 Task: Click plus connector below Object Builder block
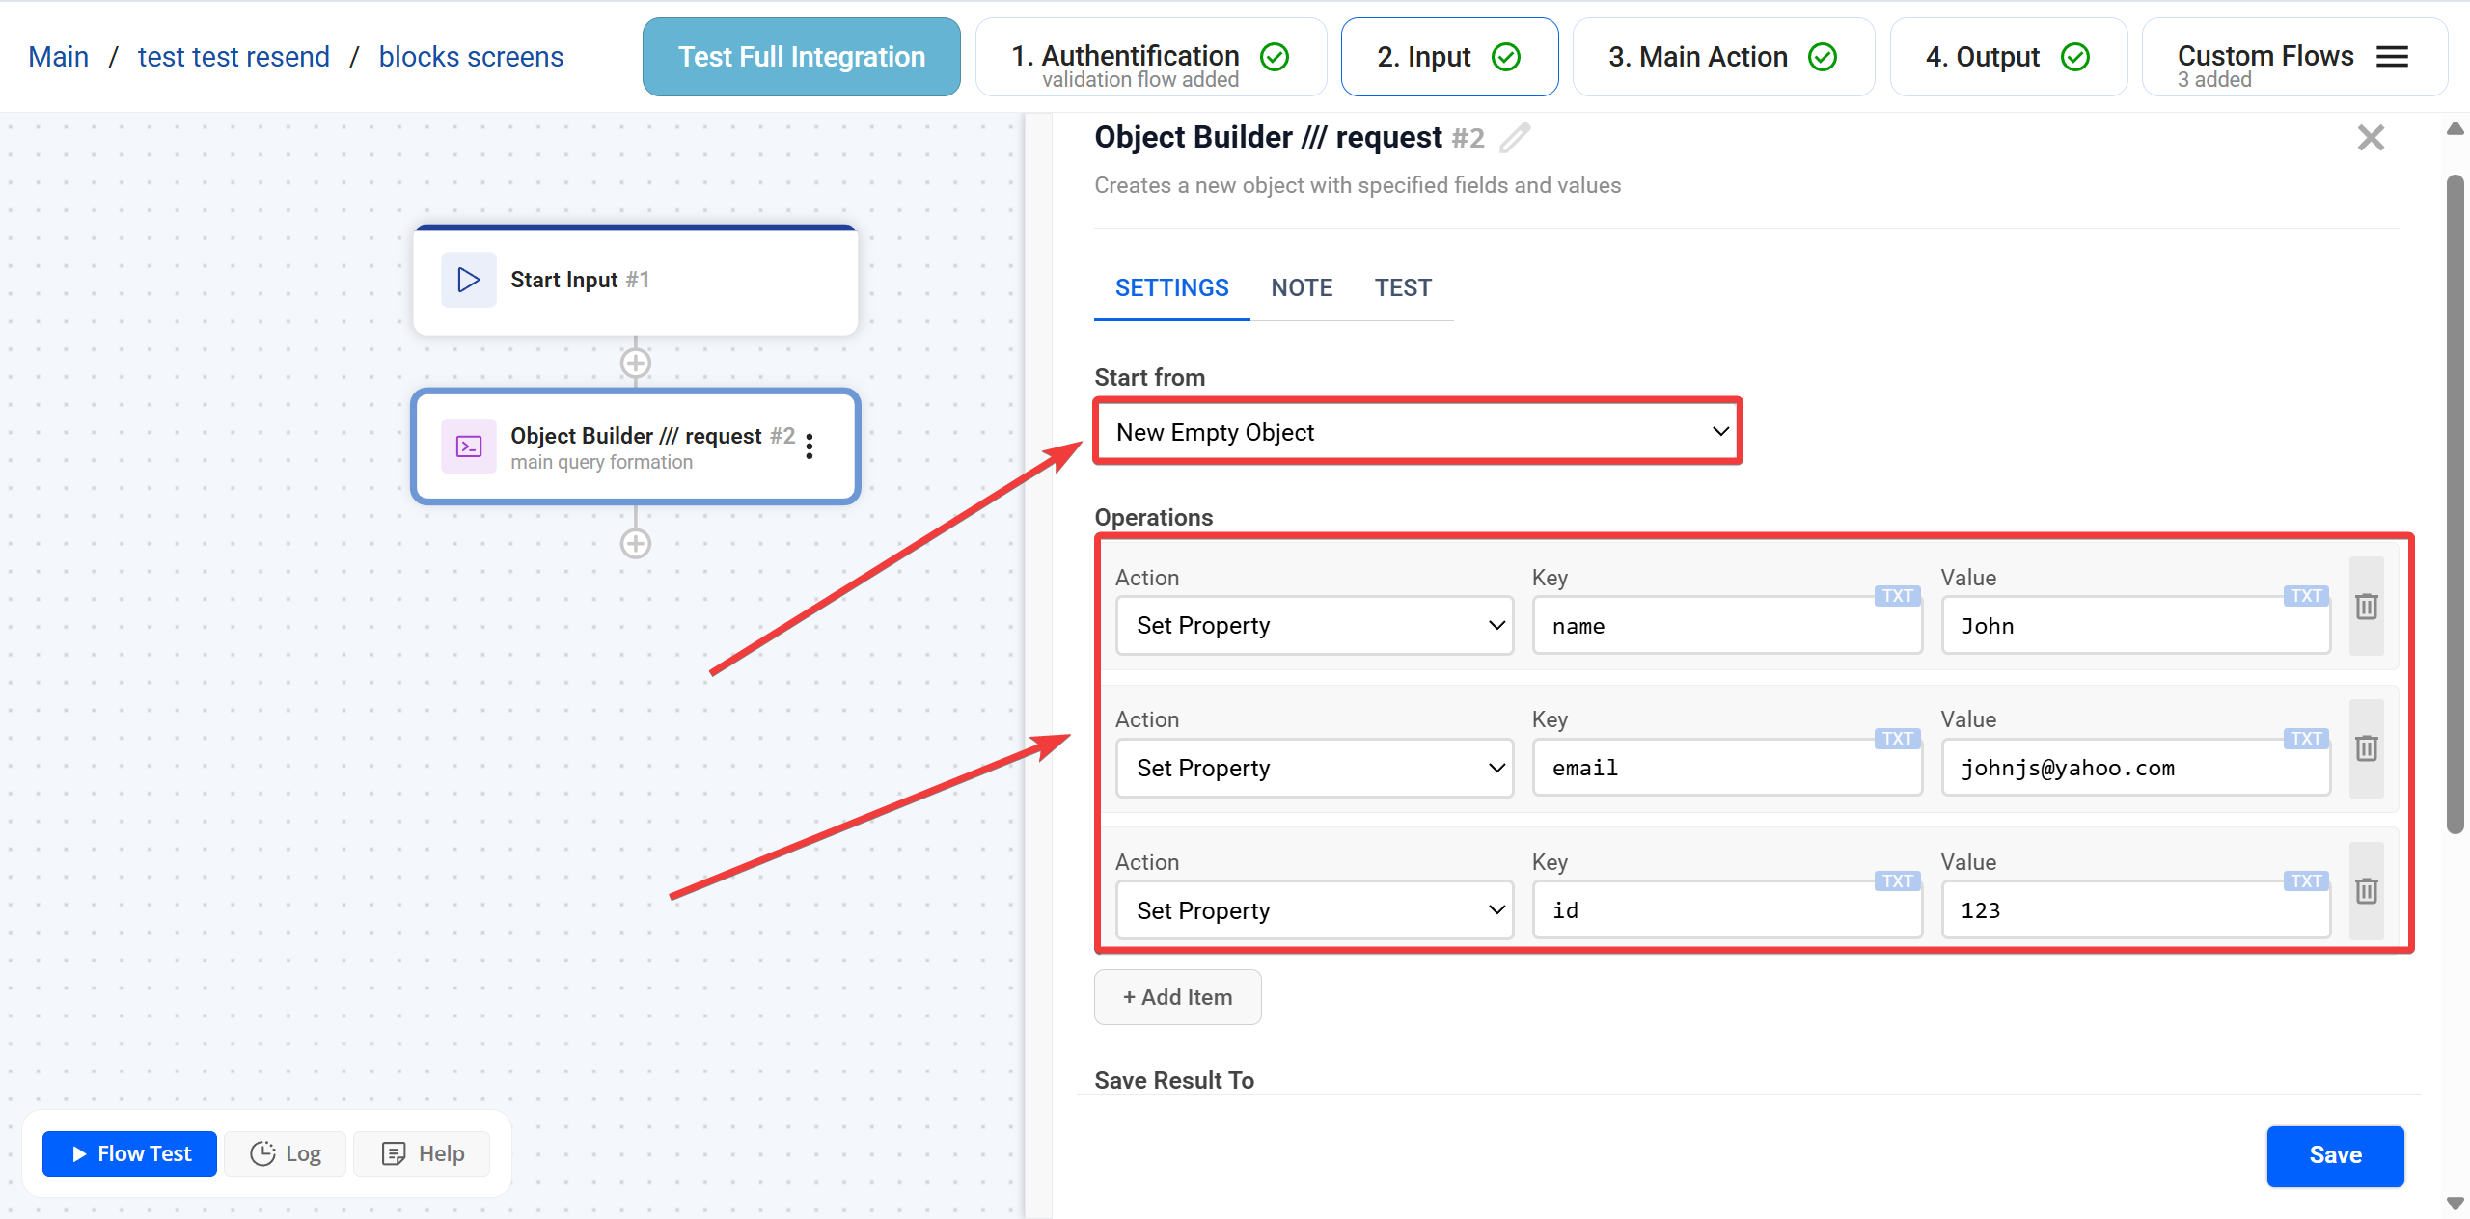(635, 544)
